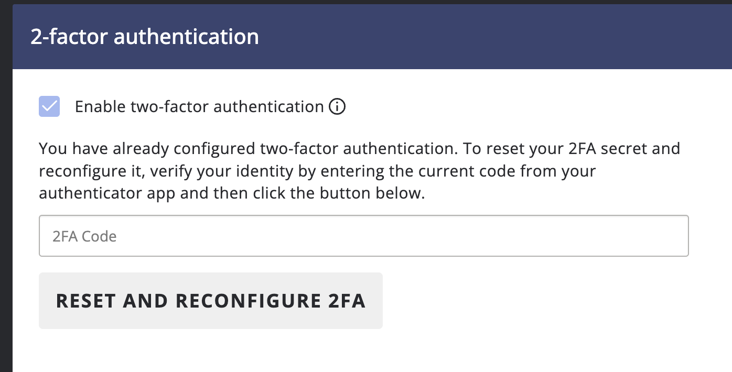This screenshot has width=732, height=372.
Task: Click the blue header bar's empty area
Action: click(498, 37)
